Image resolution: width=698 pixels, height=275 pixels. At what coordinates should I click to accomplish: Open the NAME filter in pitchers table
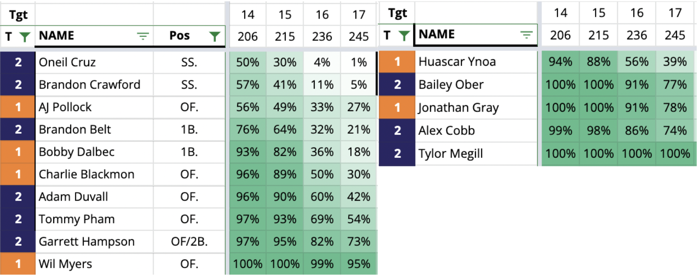click(526, 35)
